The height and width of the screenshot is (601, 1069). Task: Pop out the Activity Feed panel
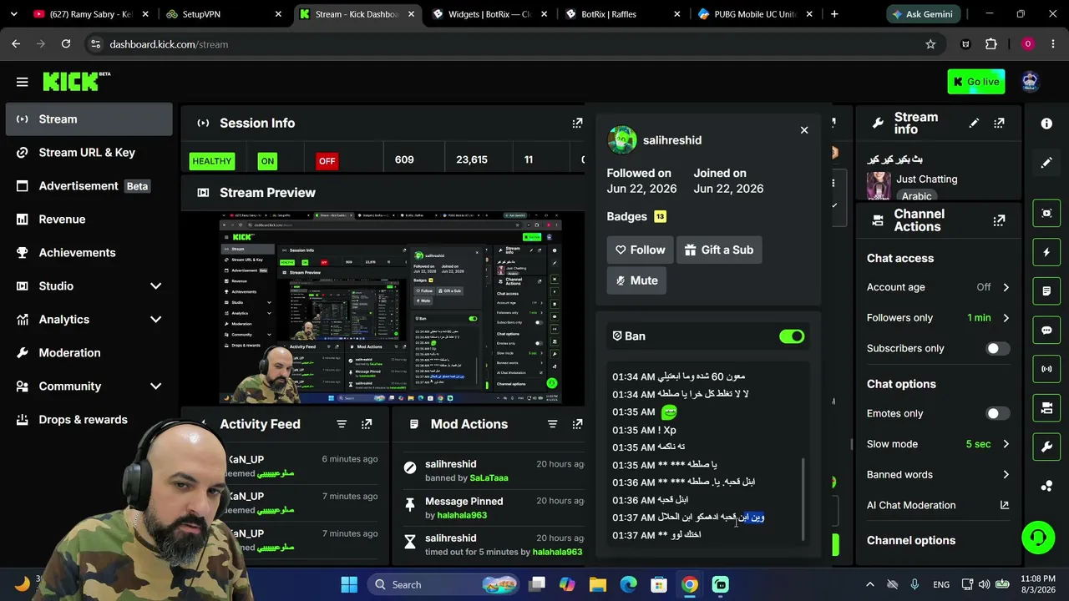[x=367, y=424]
